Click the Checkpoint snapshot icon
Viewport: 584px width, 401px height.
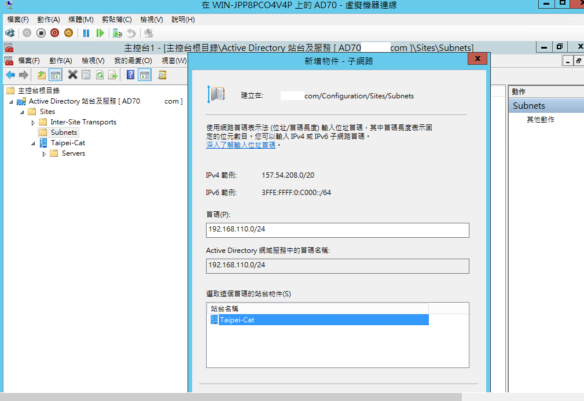pos(117,33)
